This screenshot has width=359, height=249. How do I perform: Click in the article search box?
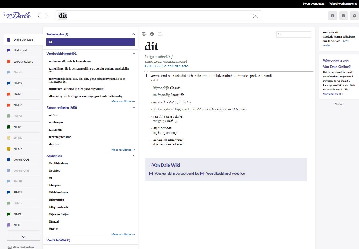click(x=295, y=34)
